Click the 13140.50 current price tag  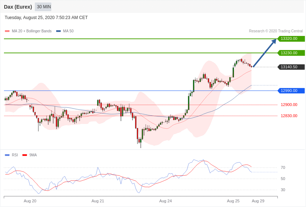coord(291,67)
